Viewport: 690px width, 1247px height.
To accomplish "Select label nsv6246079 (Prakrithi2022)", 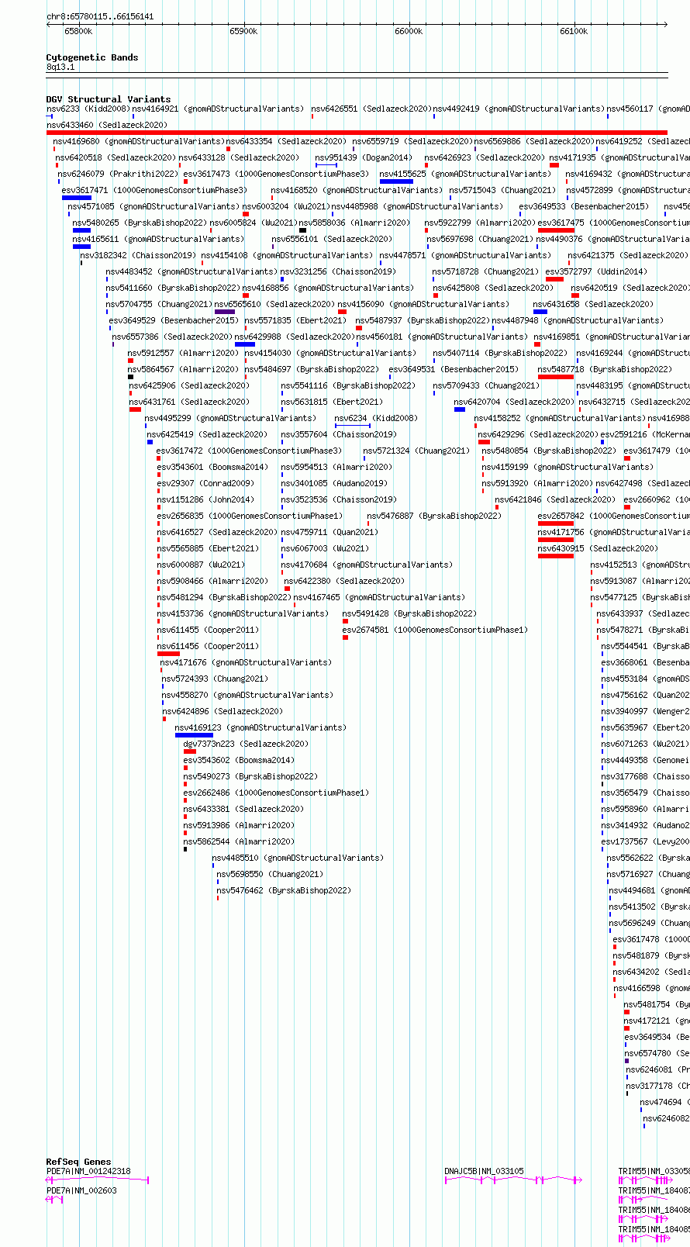I will click(118, 174).
